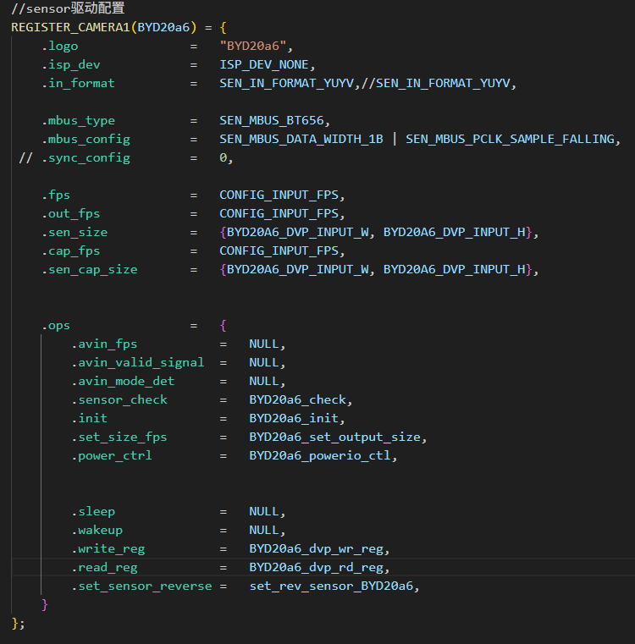Click the ".wakeup" member
The image size is (635, 644).
click(97, 531)
